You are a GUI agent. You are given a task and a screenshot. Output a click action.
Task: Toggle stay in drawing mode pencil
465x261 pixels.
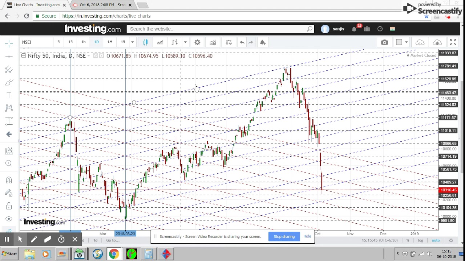[9, 193]
